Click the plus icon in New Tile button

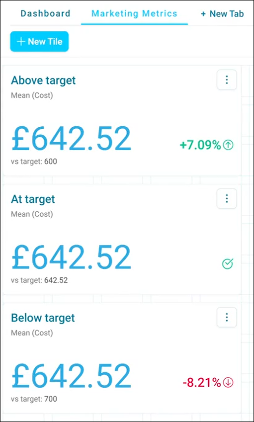(21, 41)
